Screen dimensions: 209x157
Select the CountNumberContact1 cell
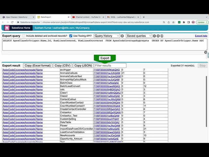pos(76,106)
